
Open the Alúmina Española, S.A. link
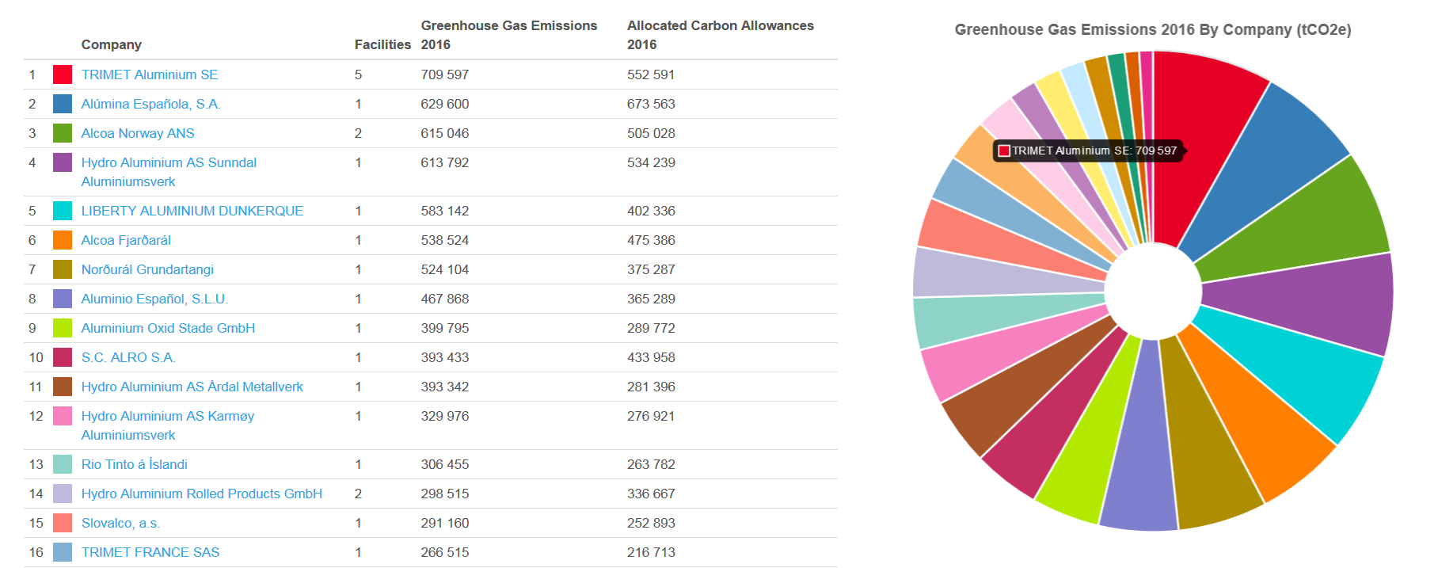click(x=150, y=104)
